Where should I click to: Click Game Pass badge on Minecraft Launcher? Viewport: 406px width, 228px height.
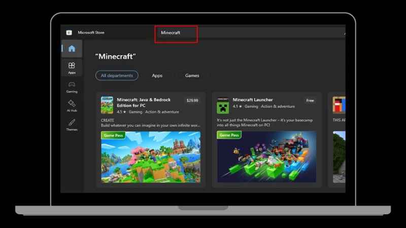point(229,135)
